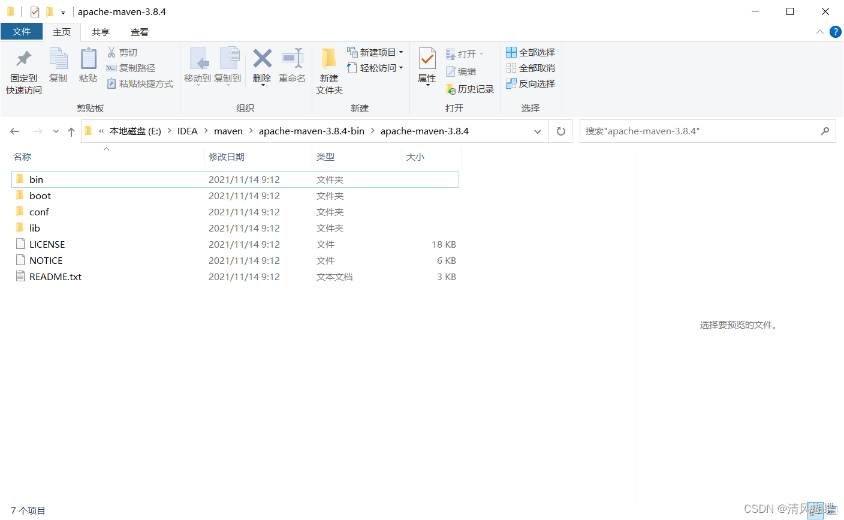Click the Rename (重命名) icon

pos(292,58)
